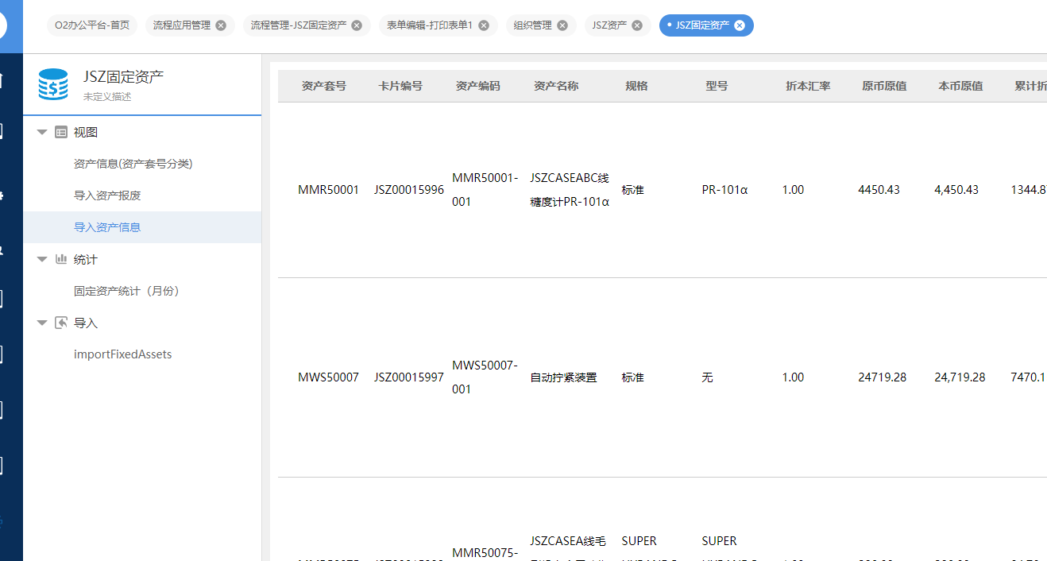The height and width of the screenshot is (561, 1047).
Task: Select cell MMR50001 in 资产套号 column
Action: (328, 190)
